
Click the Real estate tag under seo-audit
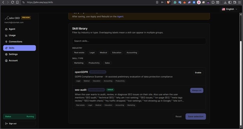click(80, 105)
